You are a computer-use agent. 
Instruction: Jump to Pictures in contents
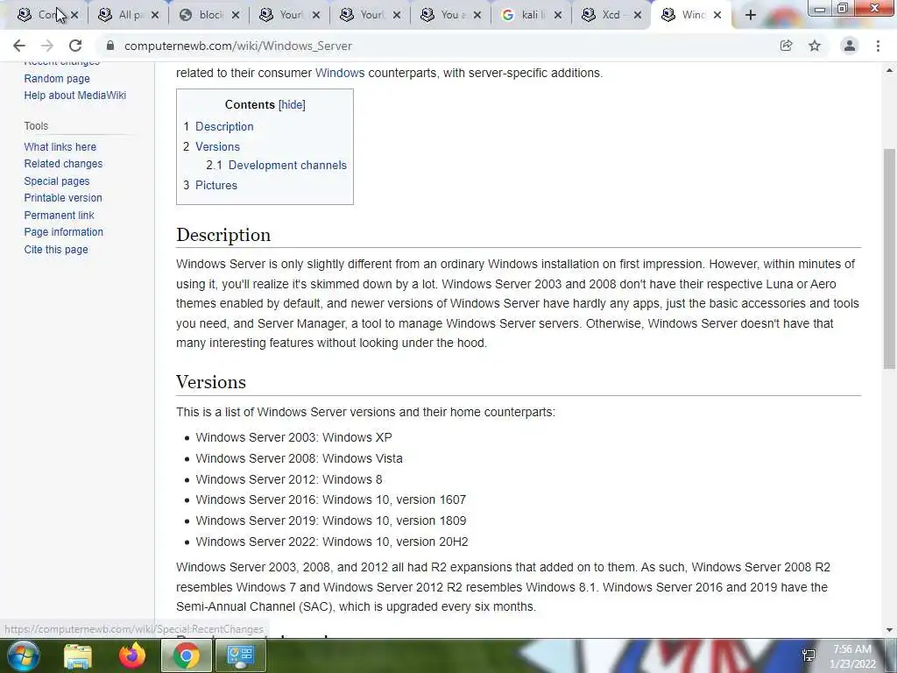[215, 185]
